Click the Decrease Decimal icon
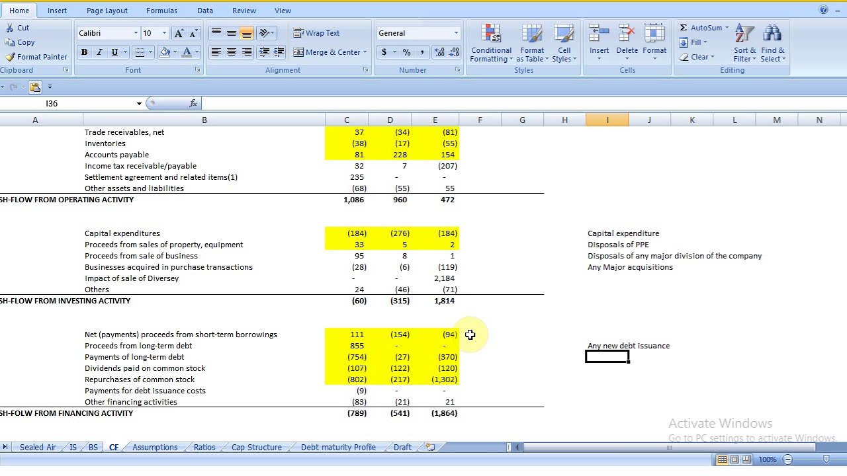This screenshot has width=847, height=476. click(455, 52)
